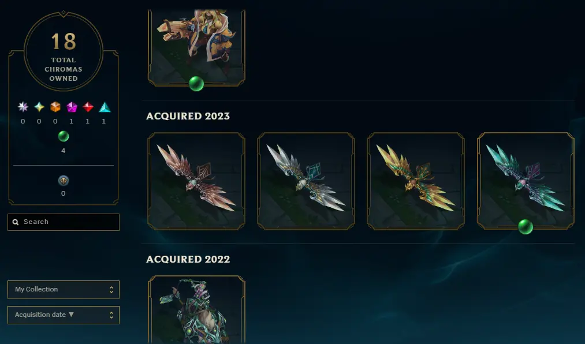Select the teal bird chroma thumbnail
Image resolution: width=585 pixels, height=344 pixels.
coord(526,181)
